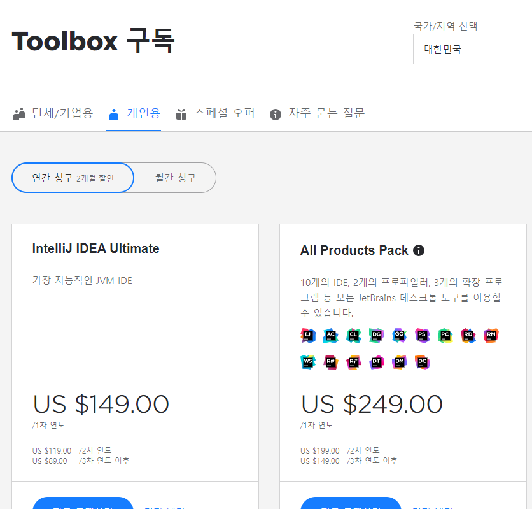Screen dimensions: 532x509
Task: Click the WebStorm (WS) product icon
Action: pos(308,362)
